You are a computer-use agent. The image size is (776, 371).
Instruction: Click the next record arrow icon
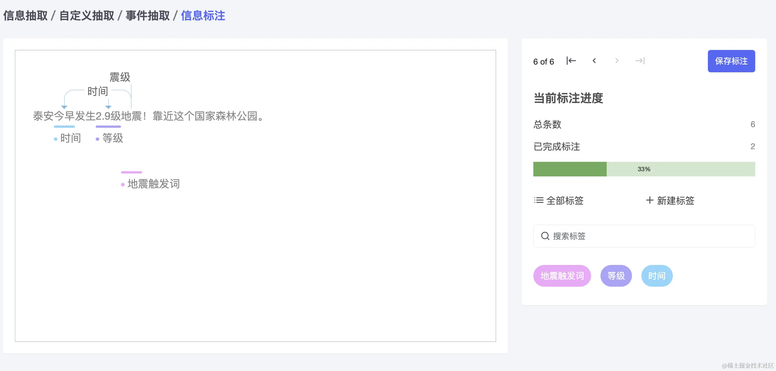[x=617, y=61]
